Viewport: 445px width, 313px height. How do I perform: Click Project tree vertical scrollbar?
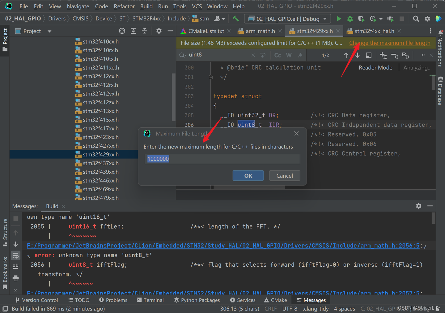(174, 97)
